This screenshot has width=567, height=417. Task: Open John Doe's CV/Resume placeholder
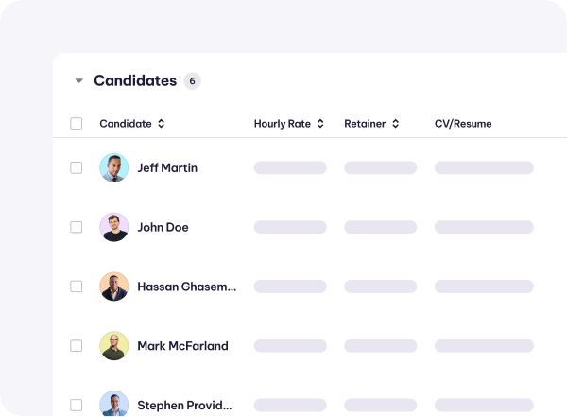[x=484, y=227]
